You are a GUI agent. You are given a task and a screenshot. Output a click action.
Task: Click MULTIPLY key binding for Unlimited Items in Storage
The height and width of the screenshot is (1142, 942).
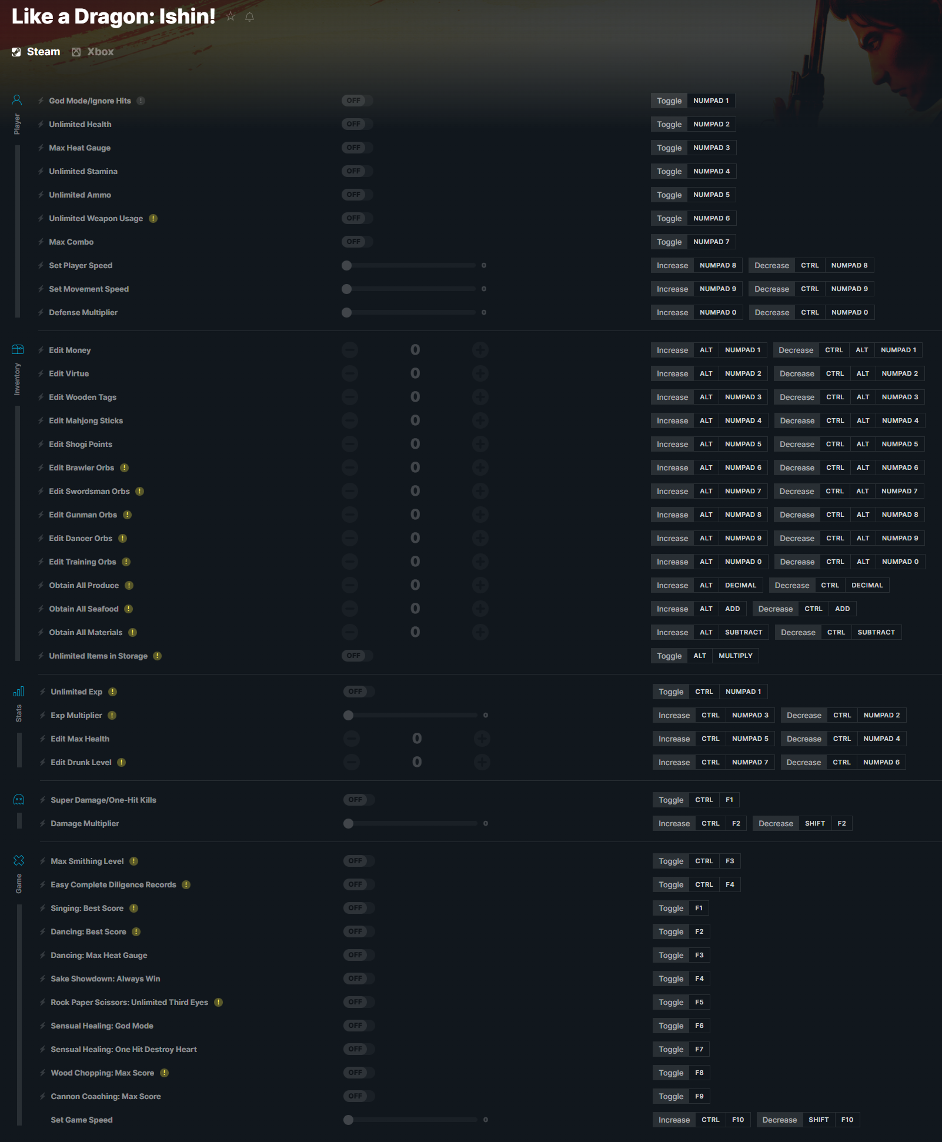(735, 656)
